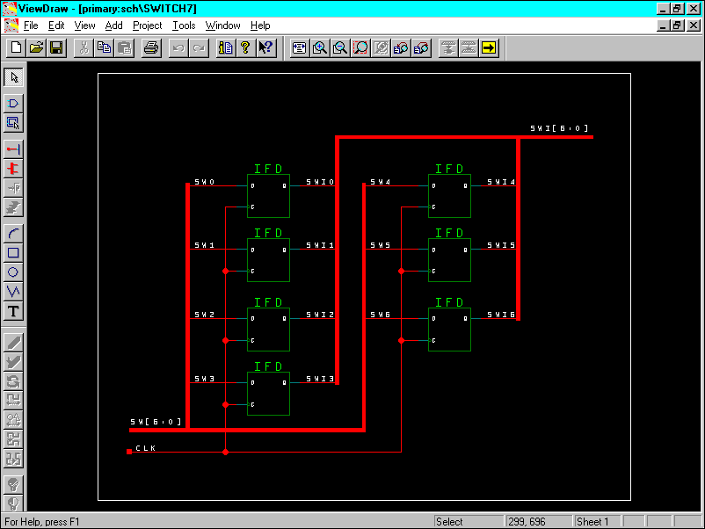Viewport: 705px width, 529px height.
Task: Open the Window menu
Action: (223, 25)
